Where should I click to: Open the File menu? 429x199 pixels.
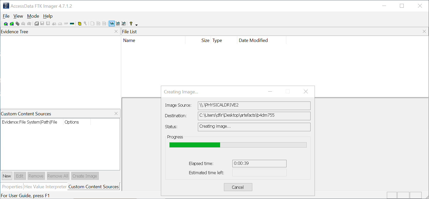(6, 16)
